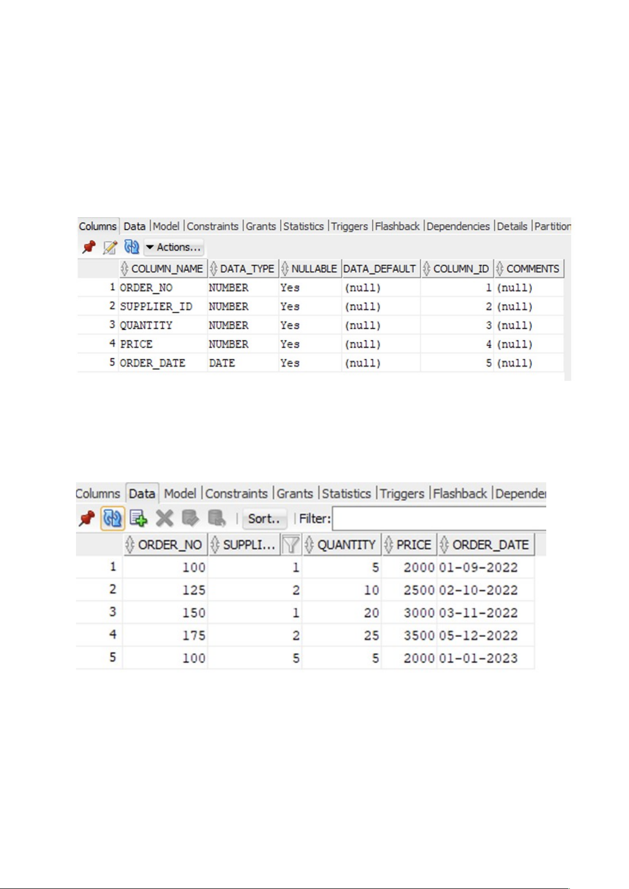629x889 pixels.
Task: Refresh the Columns view
Action: 131,247
